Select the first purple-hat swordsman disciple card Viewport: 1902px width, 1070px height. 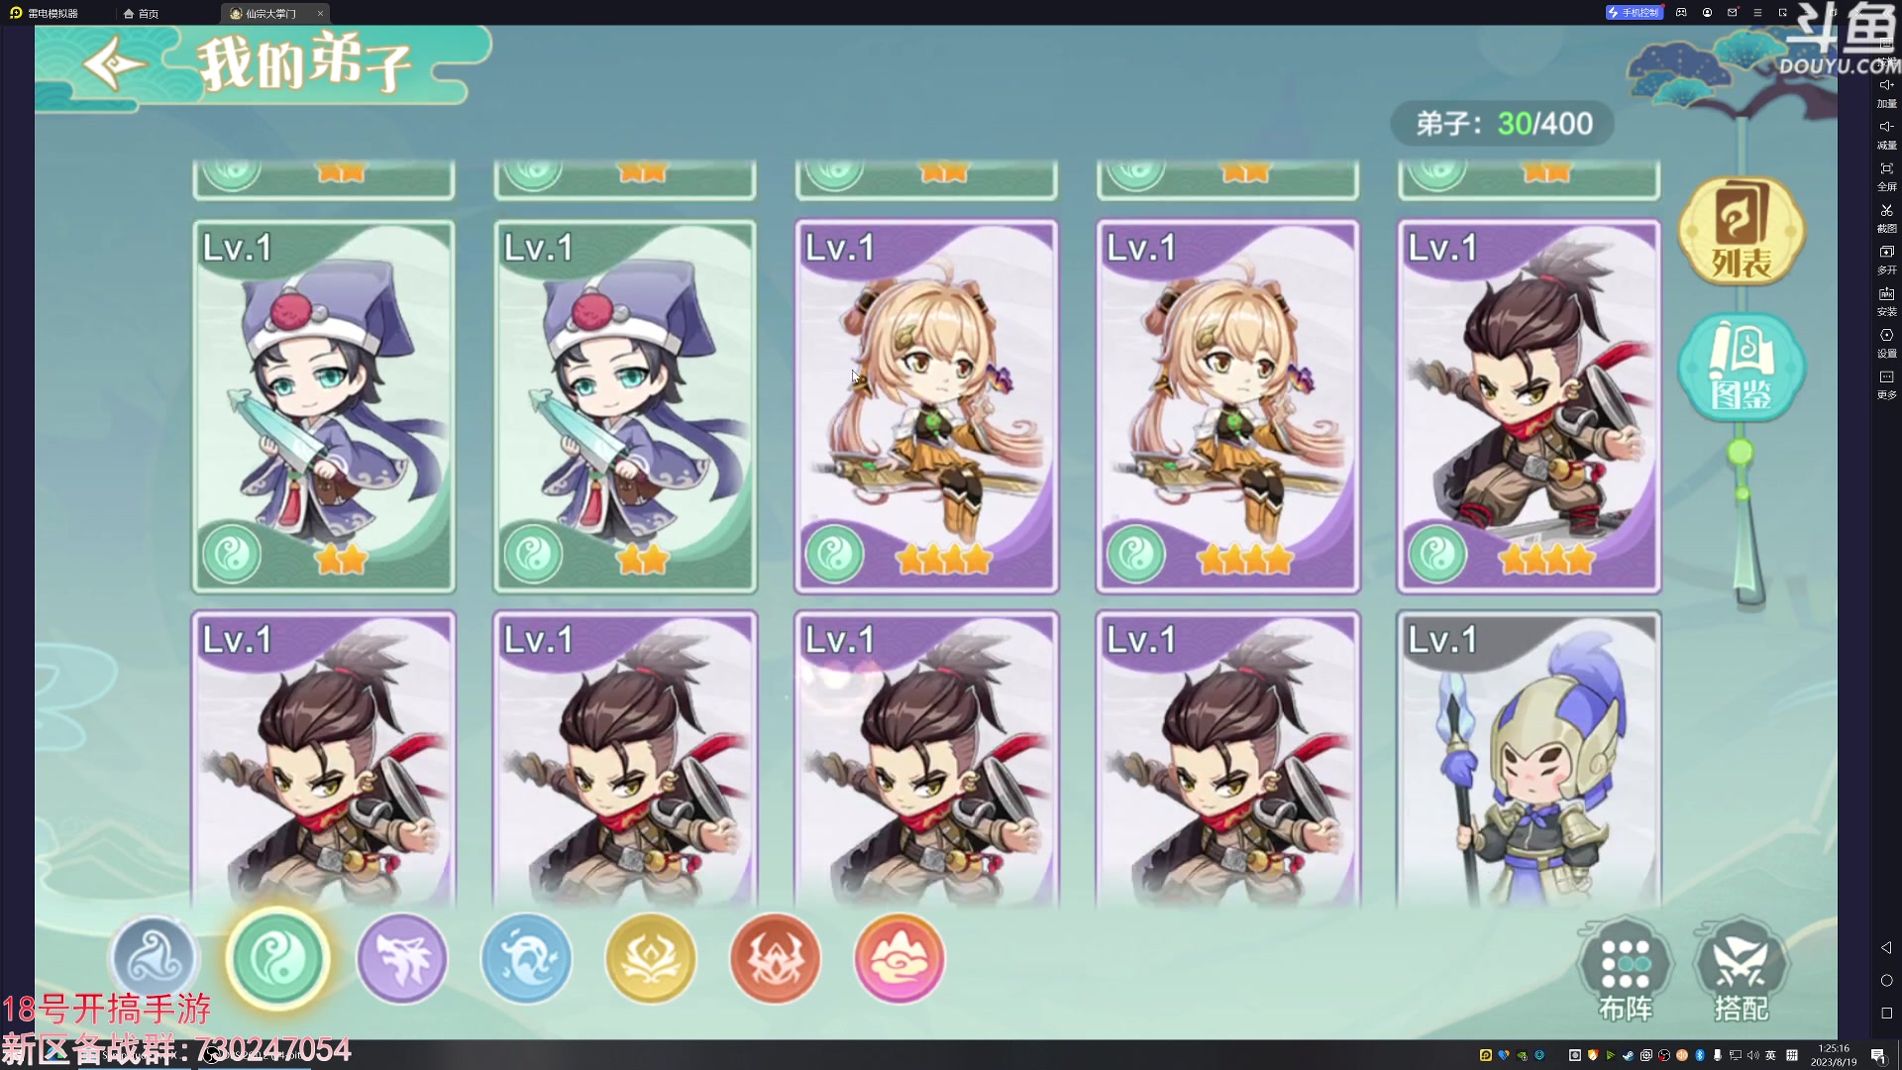324,406
